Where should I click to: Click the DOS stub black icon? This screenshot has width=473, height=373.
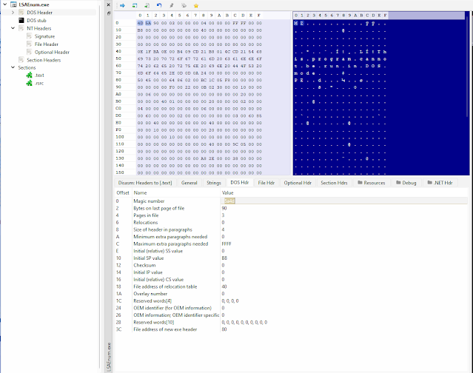point(21,20)
